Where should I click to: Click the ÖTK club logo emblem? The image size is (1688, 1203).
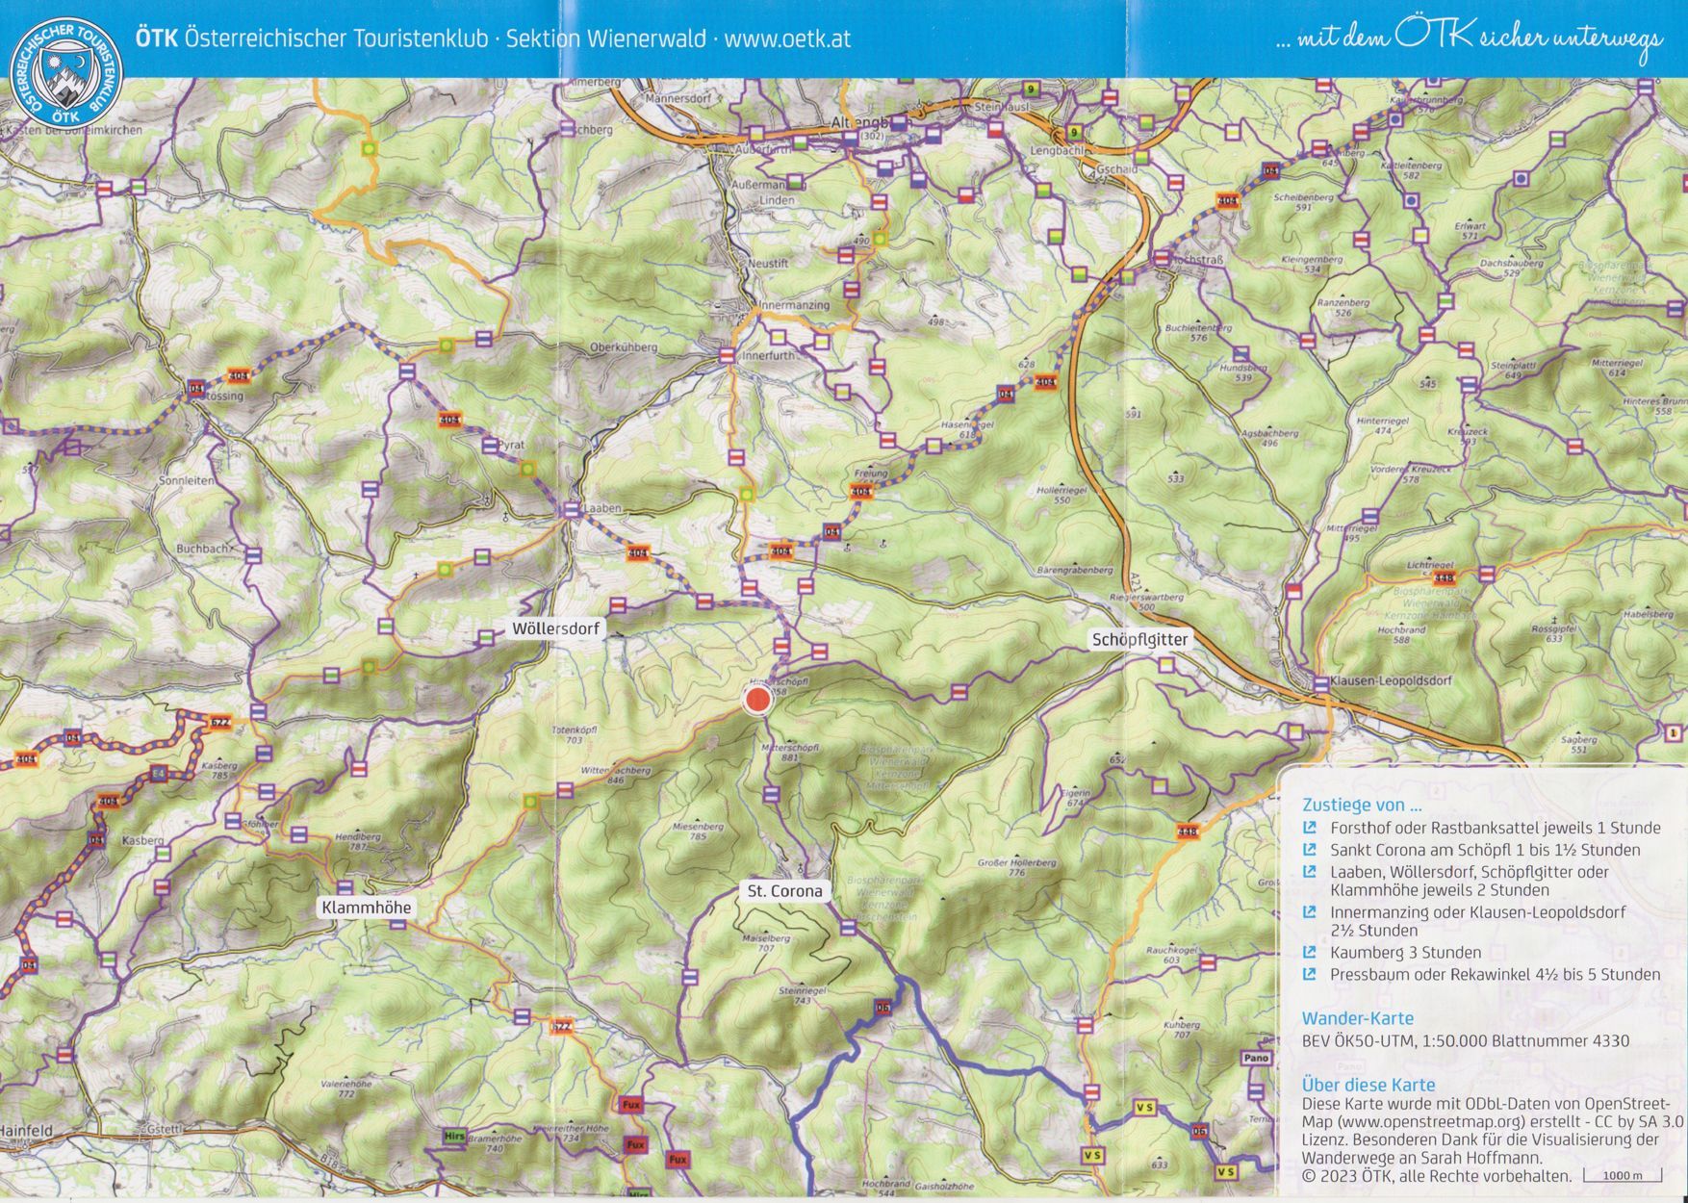click(x=65, y=72)
